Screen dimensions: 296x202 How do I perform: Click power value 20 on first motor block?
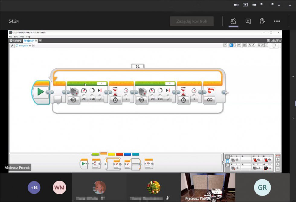pos(84,99)
